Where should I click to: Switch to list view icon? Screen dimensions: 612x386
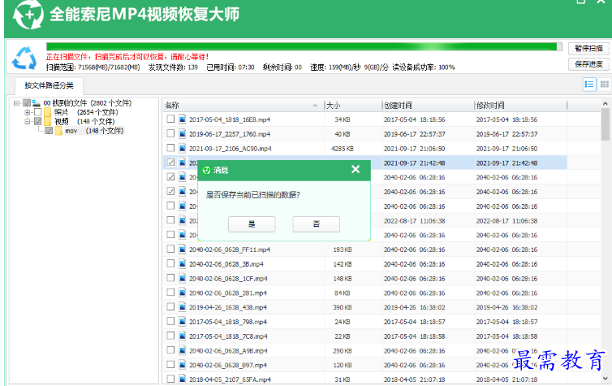(x=589, y=85)
